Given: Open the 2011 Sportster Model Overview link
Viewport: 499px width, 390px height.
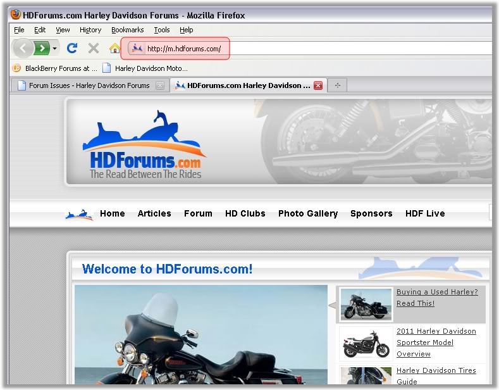Looking at the screenshot, I should (436, 343).
